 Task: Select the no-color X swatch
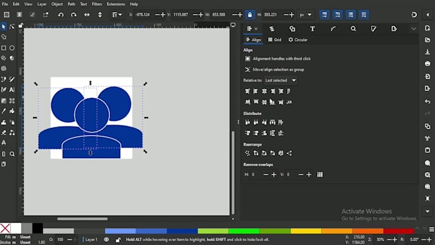pos(5,228)
